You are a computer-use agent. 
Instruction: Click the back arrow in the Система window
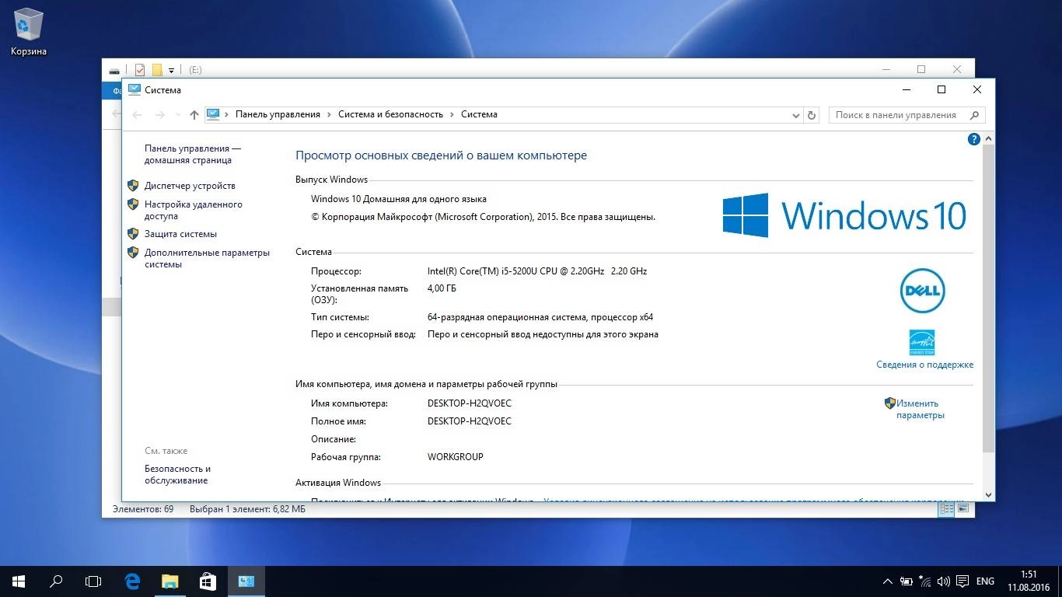click(x=137, y=115)
